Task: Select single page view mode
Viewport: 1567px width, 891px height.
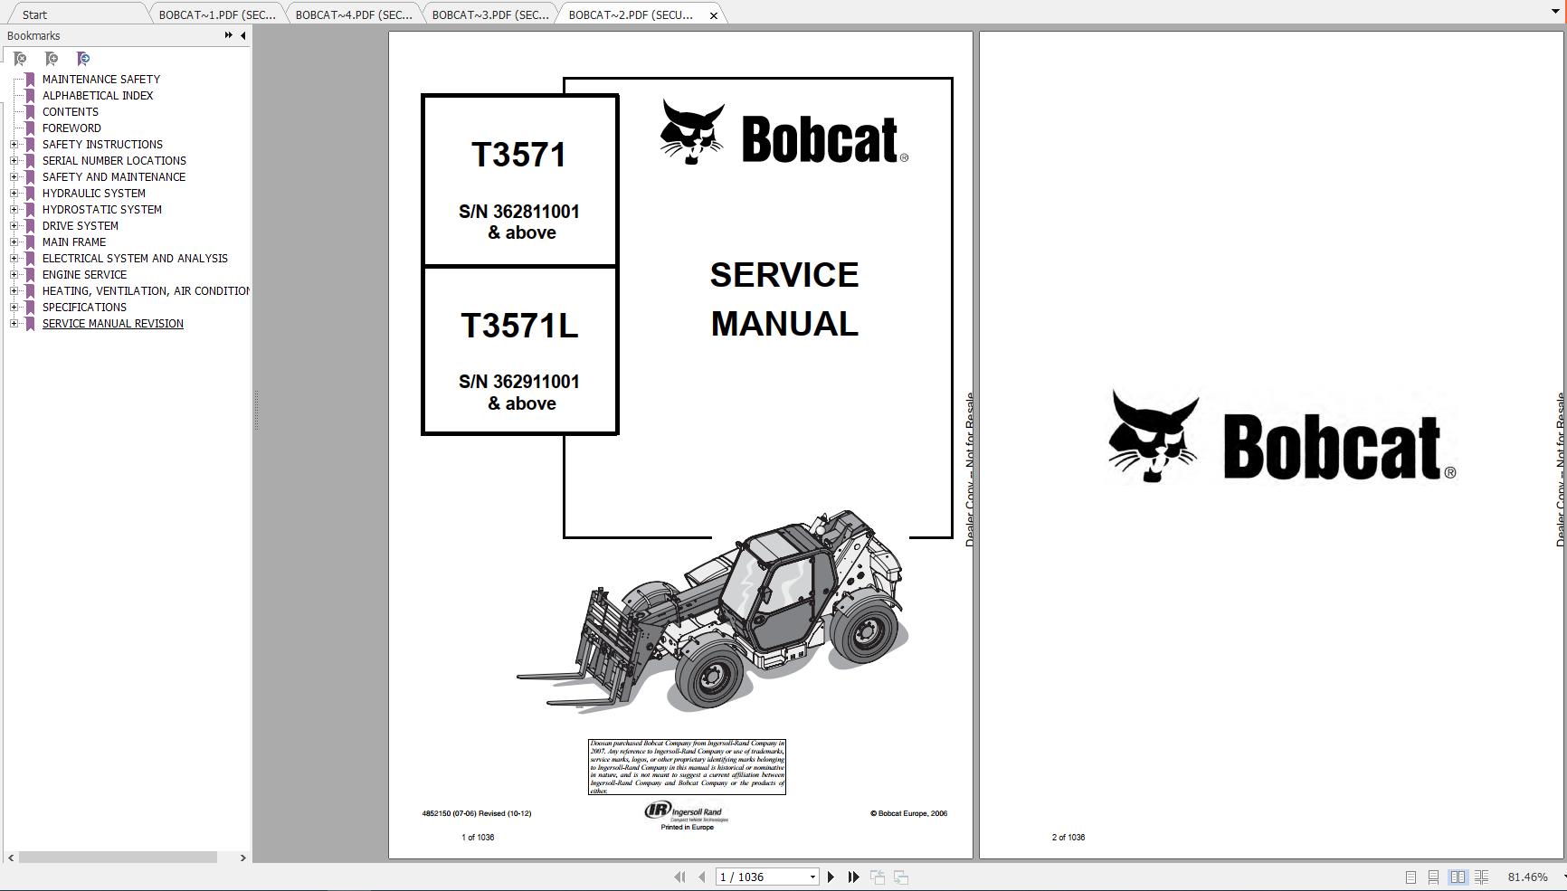Action: [x=1409, y=877]
